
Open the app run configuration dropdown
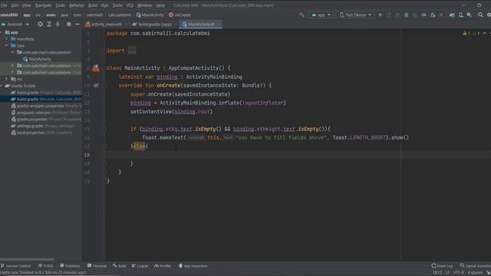pos(321,15)
